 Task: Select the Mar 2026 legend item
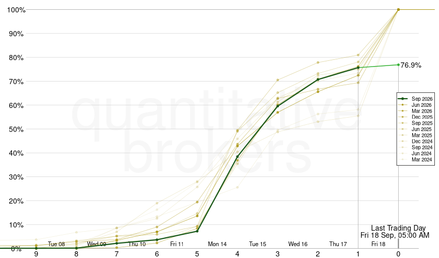click(415, 111)
